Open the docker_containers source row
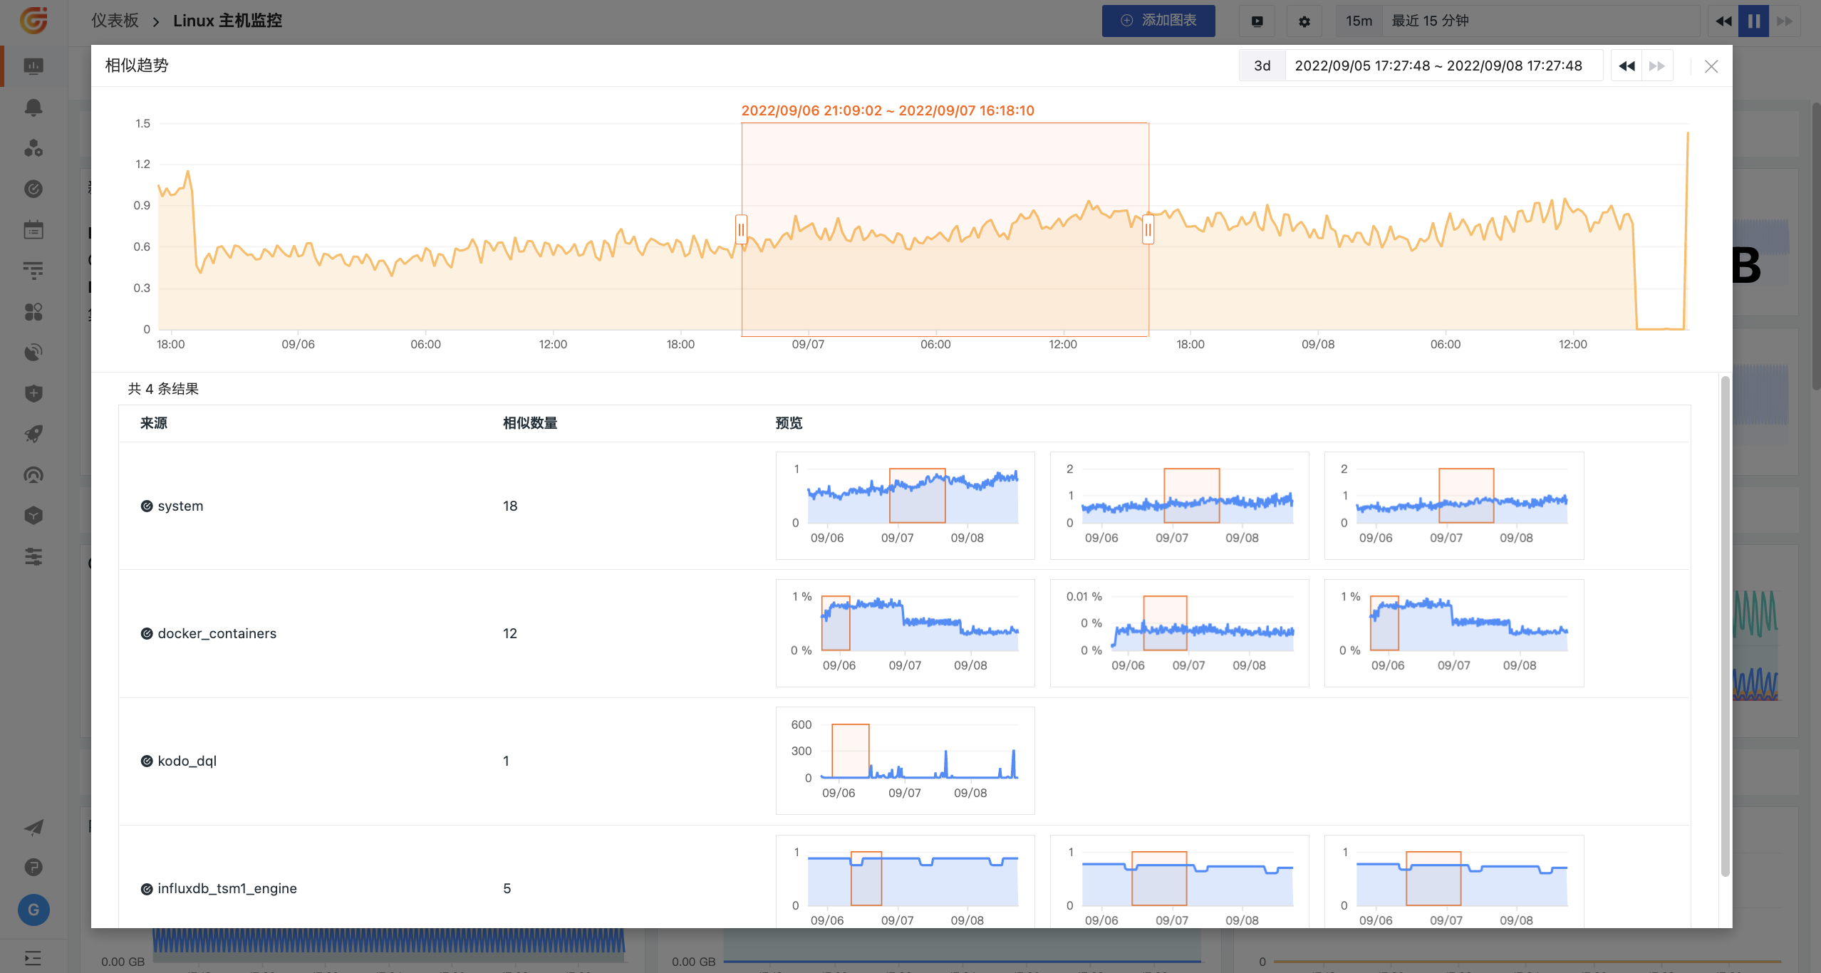The width and height of the screenshot is (1821, 973). (904, 633)
